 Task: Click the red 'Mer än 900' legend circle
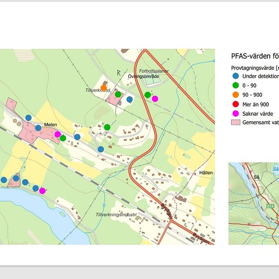tap(236, 104)
